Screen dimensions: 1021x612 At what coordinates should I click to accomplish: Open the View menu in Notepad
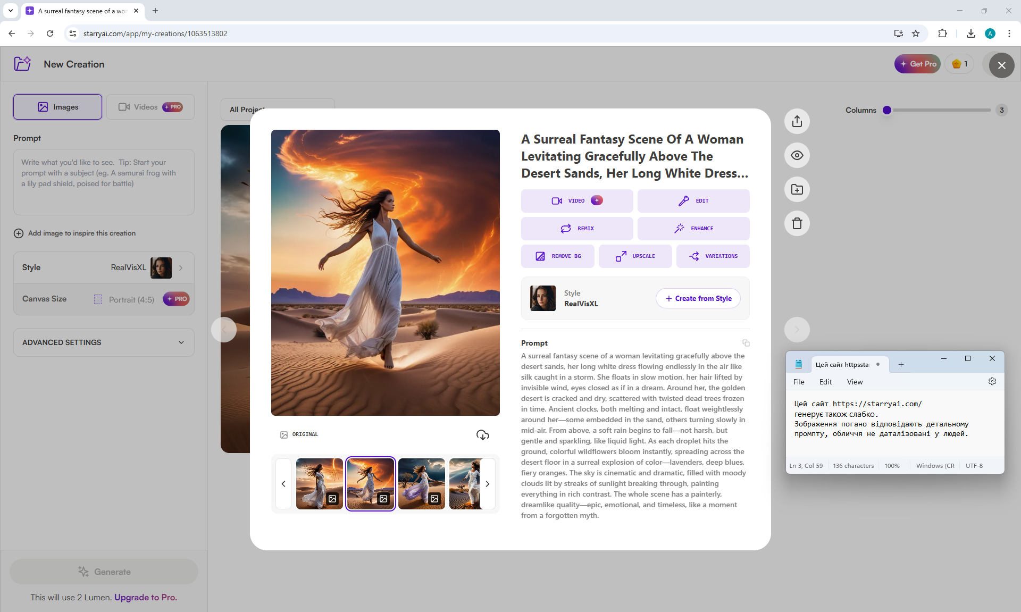(x=855, y=382)
